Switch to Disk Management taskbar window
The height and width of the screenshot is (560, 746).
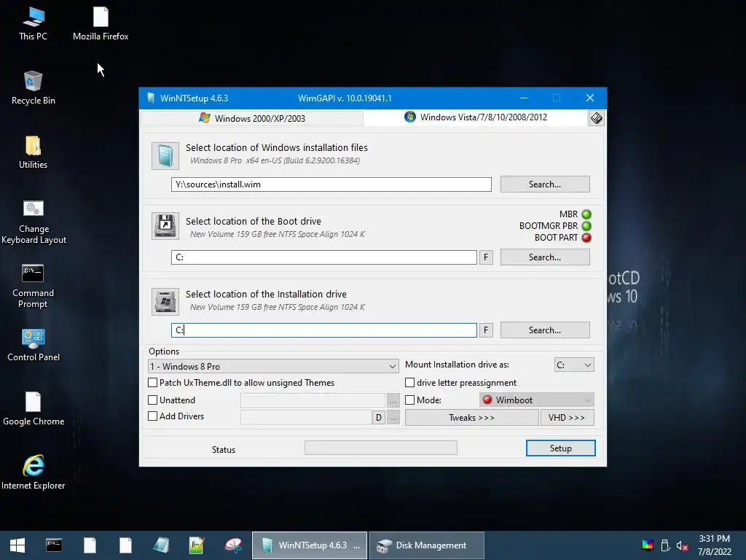point(427,545)
